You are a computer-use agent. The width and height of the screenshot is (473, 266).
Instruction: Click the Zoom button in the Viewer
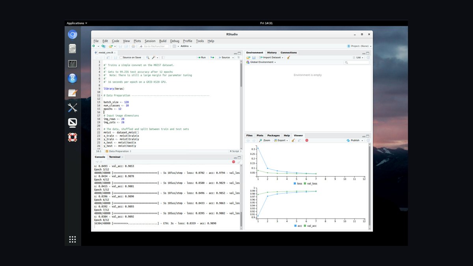coord(264,140)
